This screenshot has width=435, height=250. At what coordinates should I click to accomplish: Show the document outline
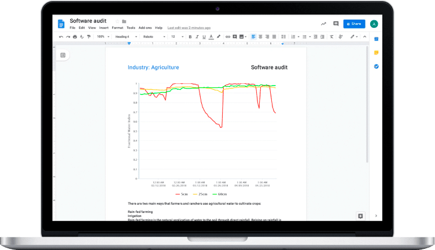63,55
